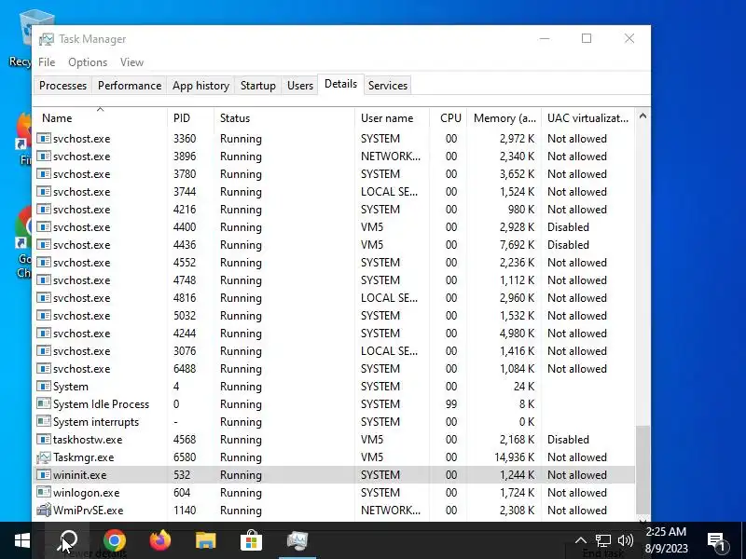Screen dimensions: 746x559
Task: Open notification center icon
Action: coord(717,541)
